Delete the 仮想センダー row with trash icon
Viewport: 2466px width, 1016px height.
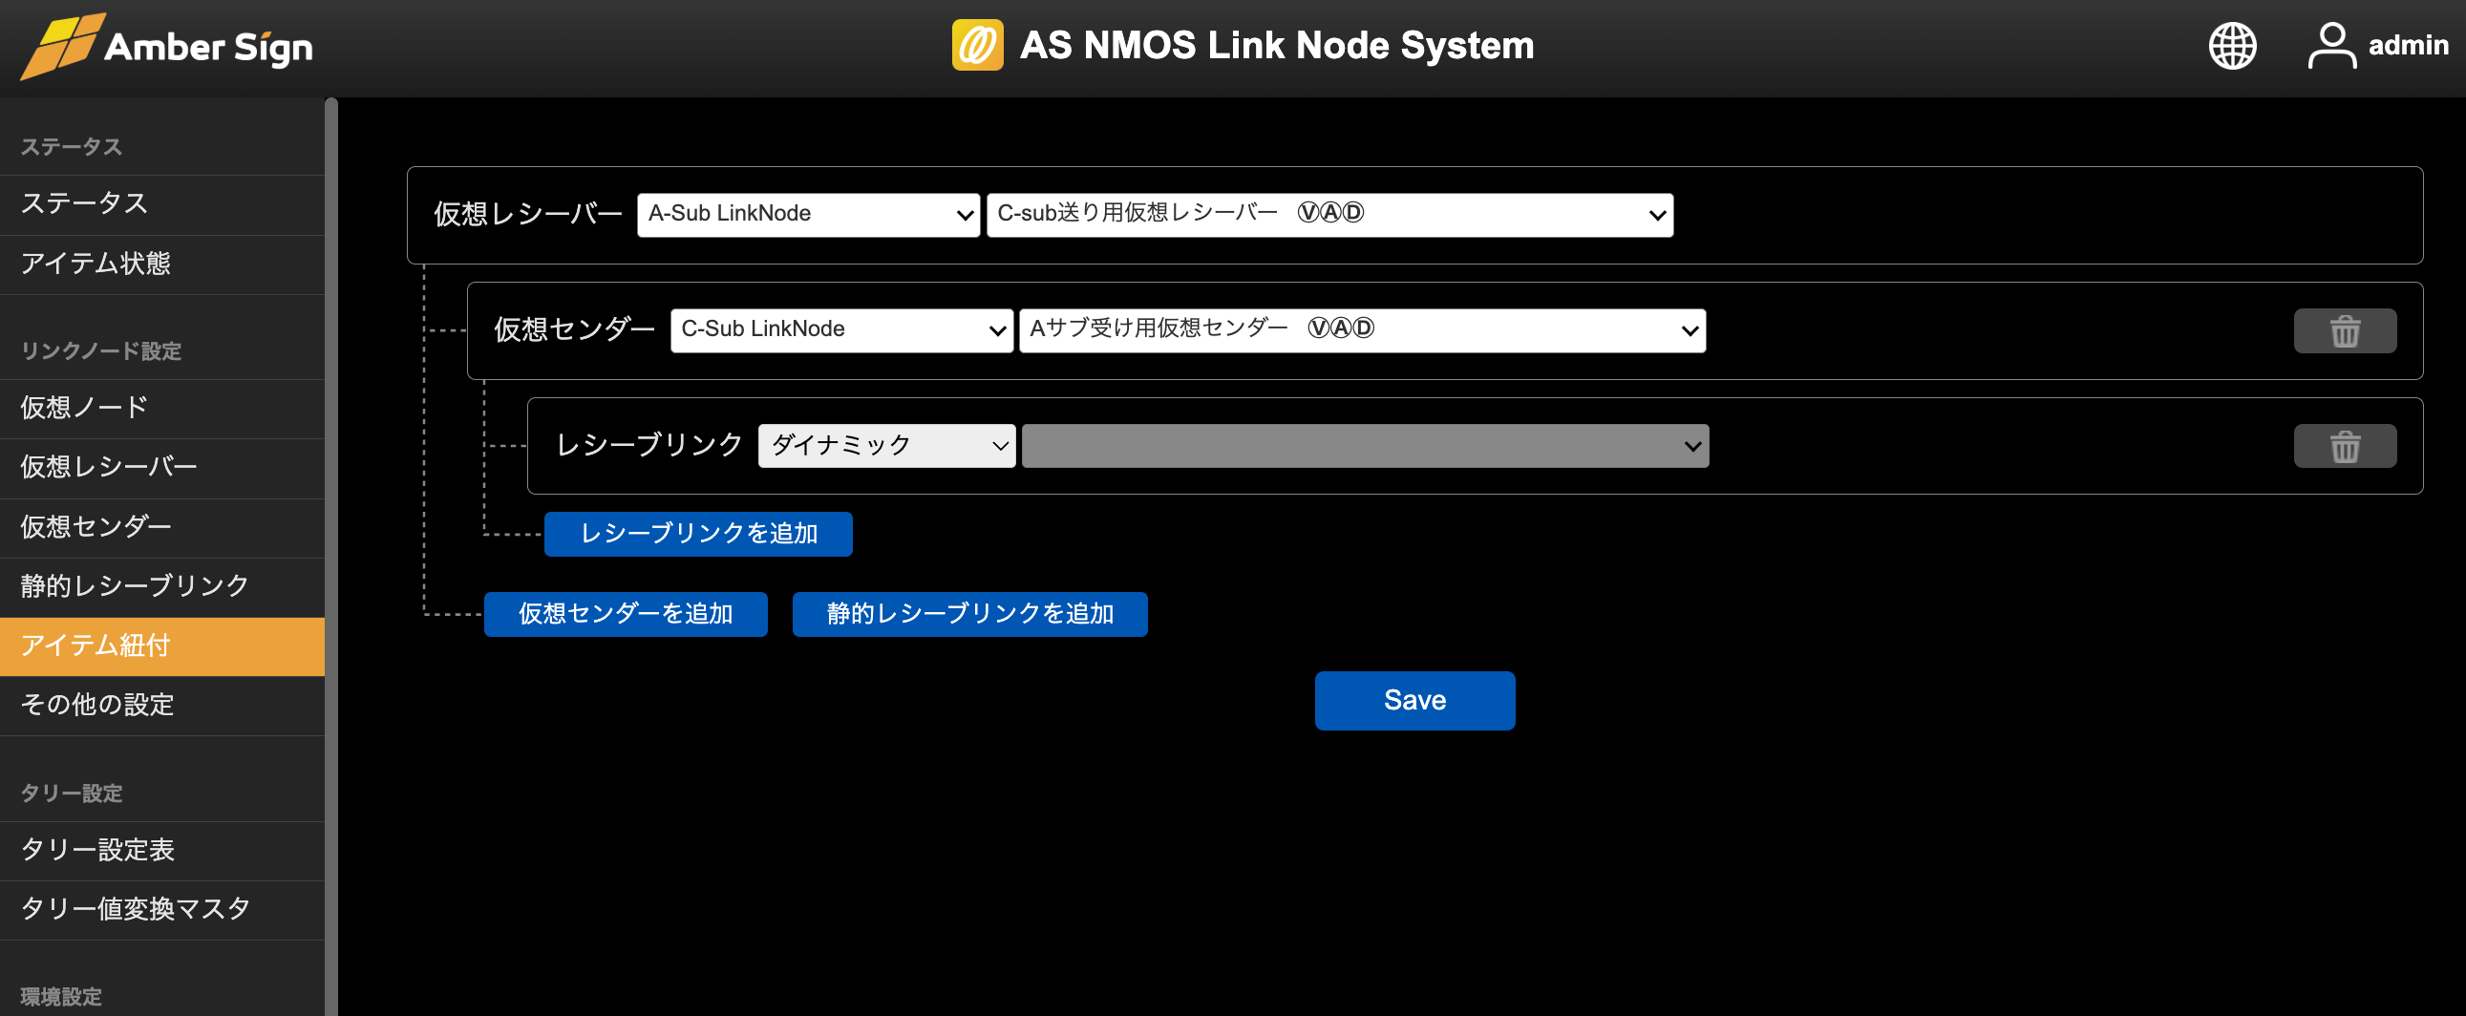click(x=2345, y=331)
